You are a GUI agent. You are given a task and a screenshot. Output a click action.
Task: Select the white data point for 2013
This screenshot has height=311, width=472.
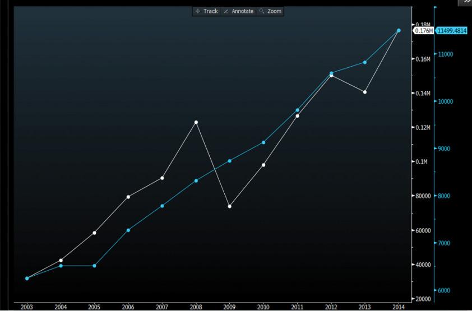click(365, 92)
